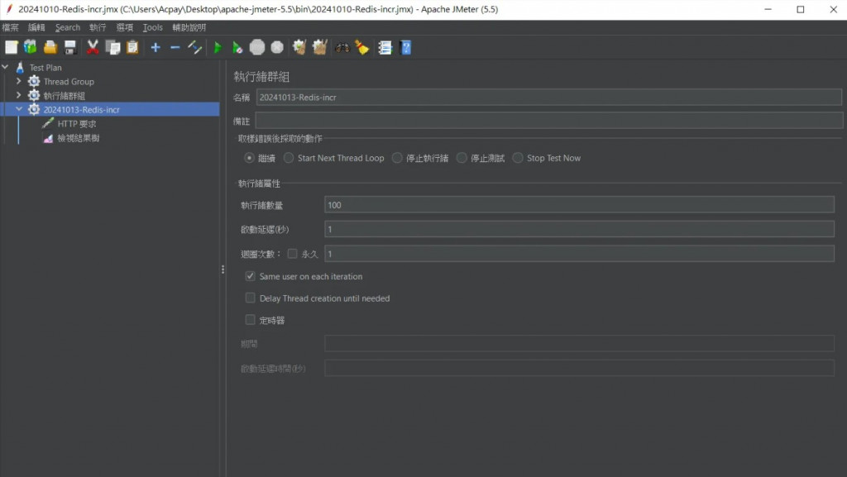Screen dimensions: 847x477
Task: Uncheck Same user on each iteration
Action: tap(250, 276)
